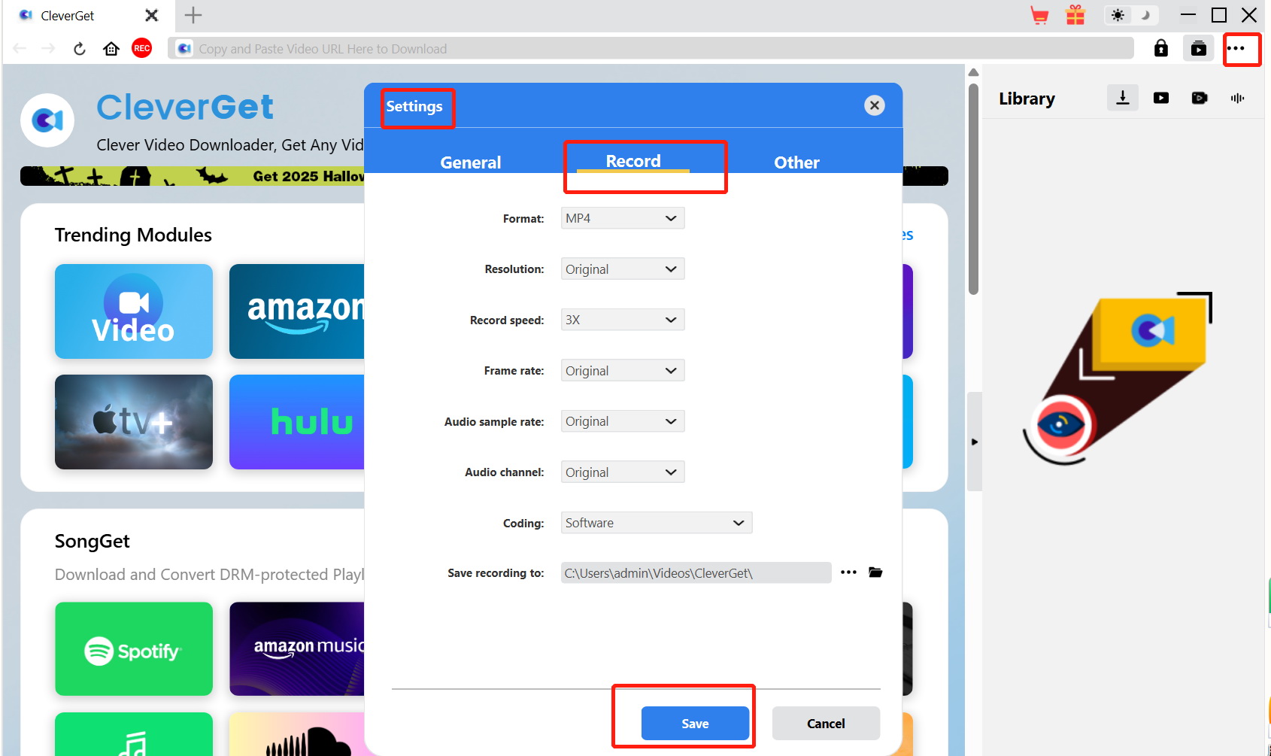Open the recorded videos camera icon in Library
This screenshot has width=1271, height=756.
click(x=1199, y=98)
